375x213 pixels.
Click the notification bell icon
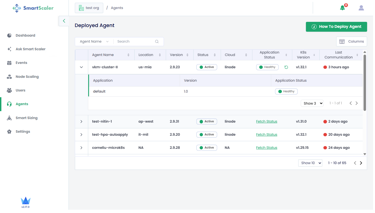click(x=342, y=8)
